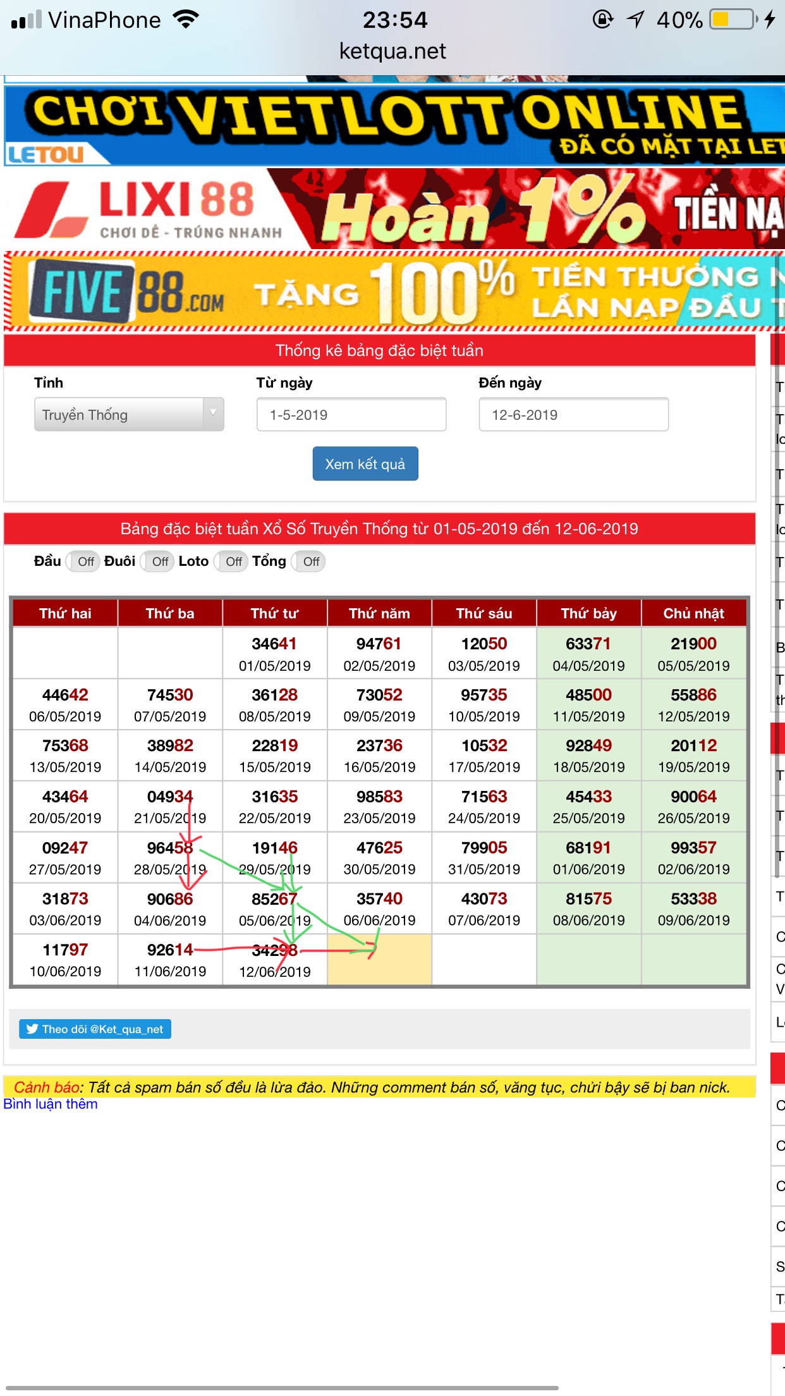Select result 34641 on 01/05/2019

coord(275,653)
